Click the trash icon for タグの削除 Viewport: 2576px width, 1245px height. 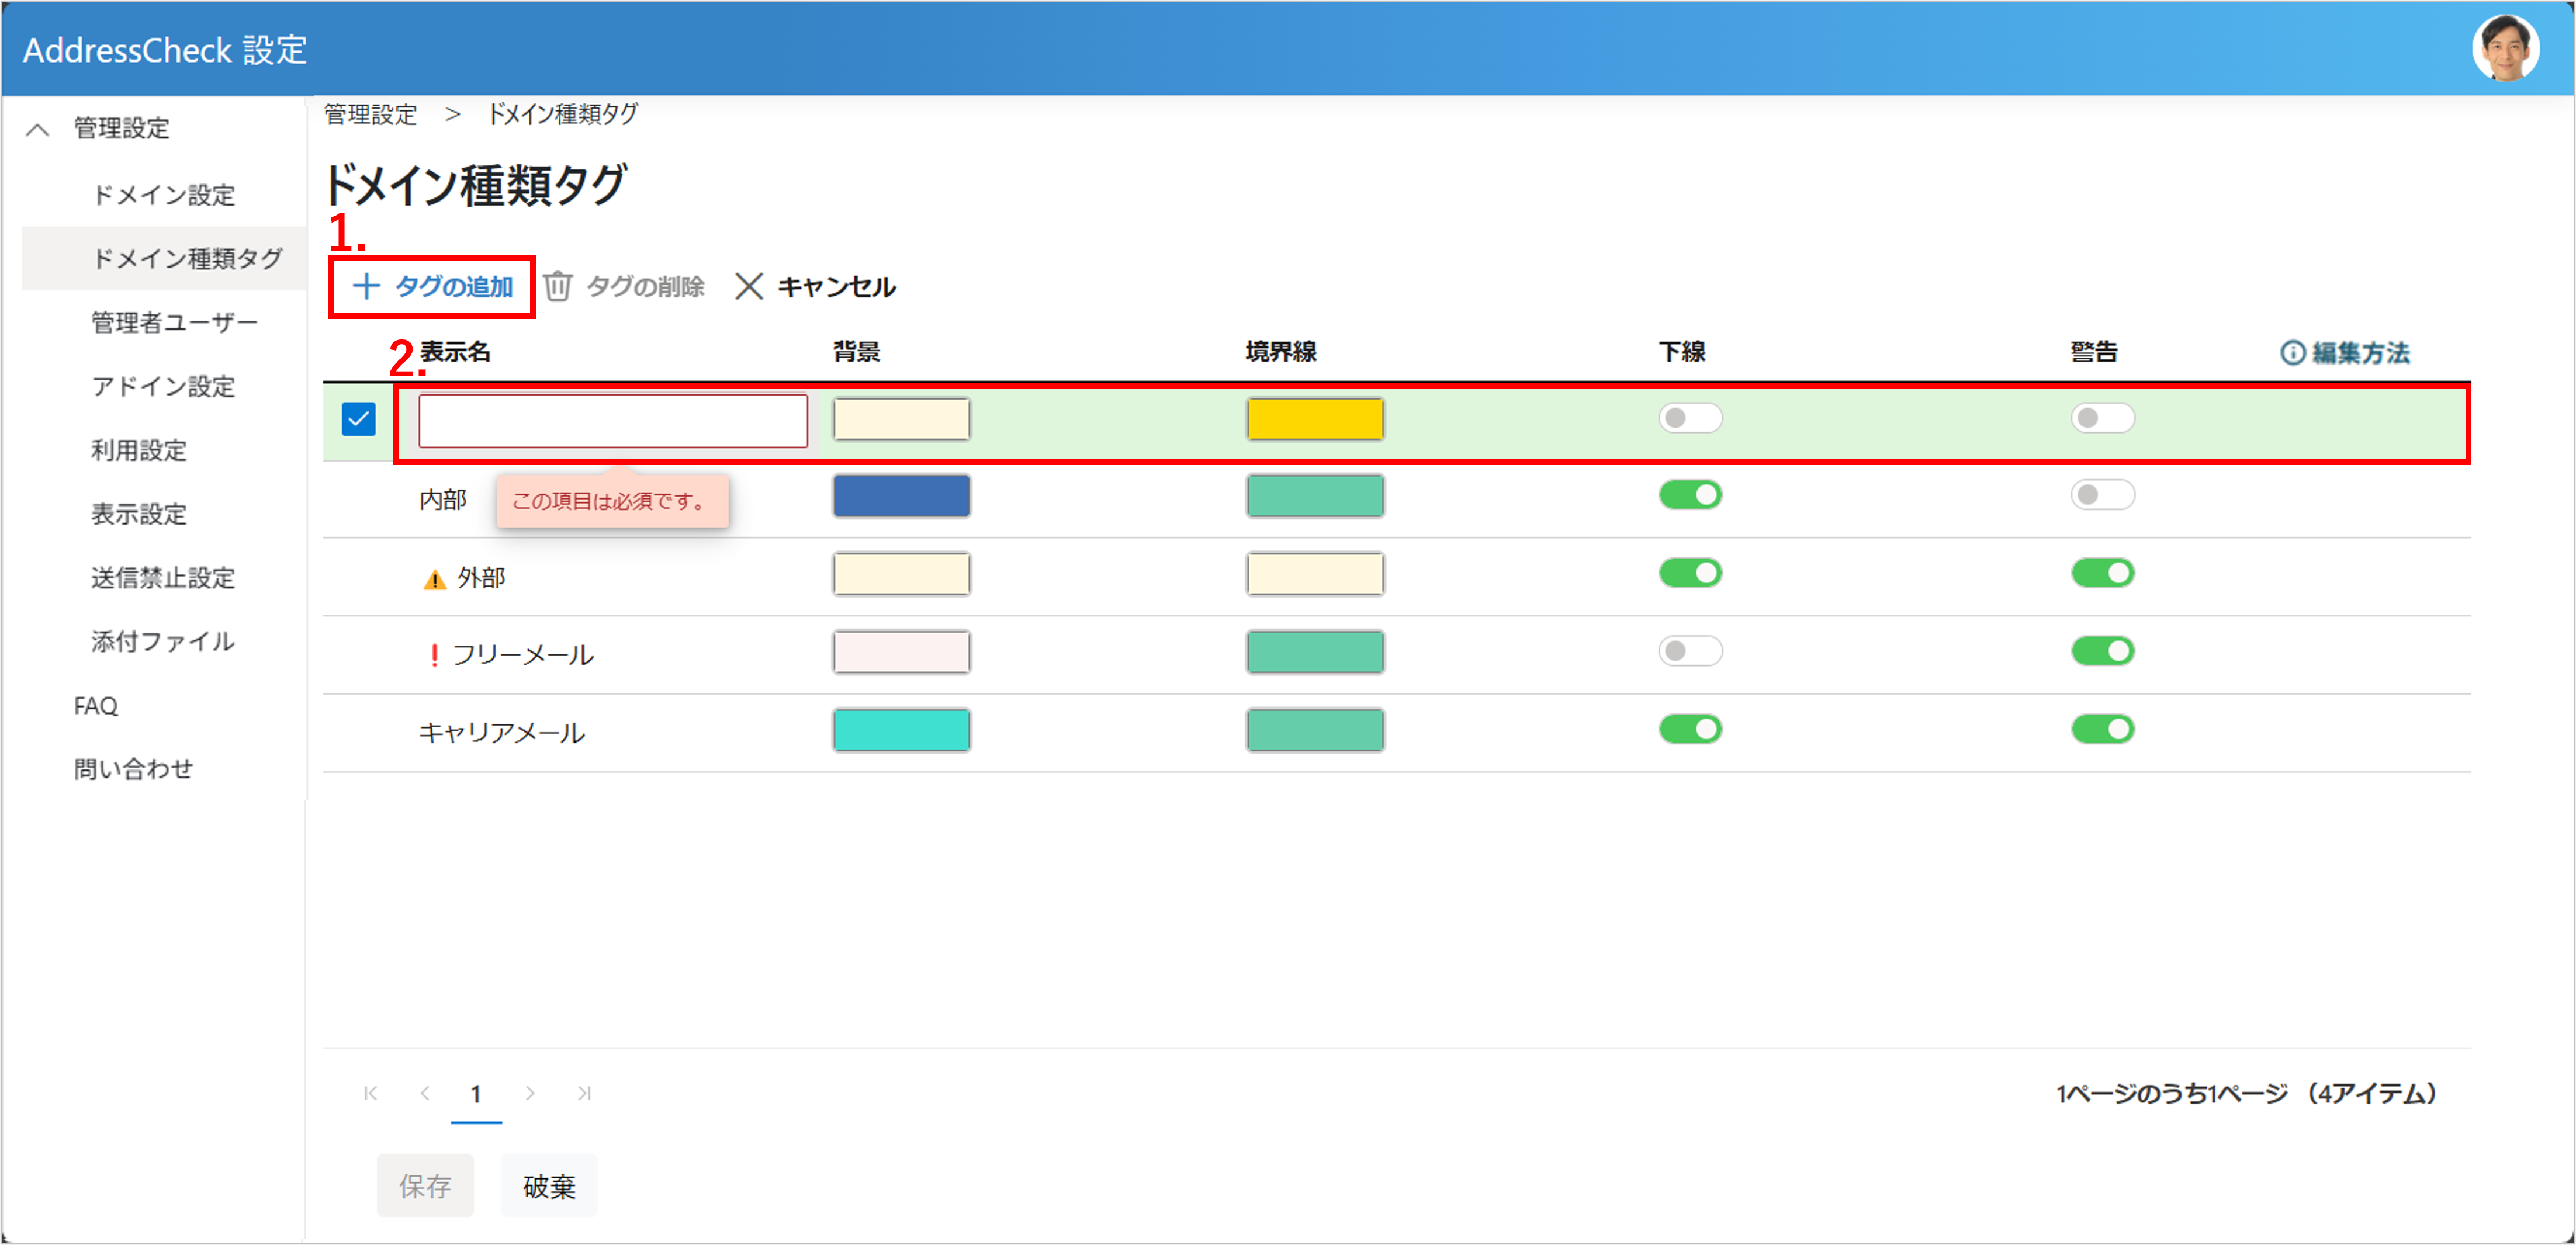pyautogui.click(x=558, y=287)
